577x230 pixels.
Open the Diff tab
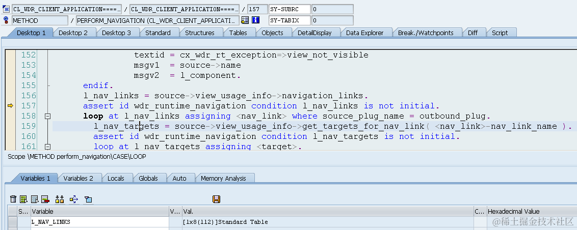click(x=473, y=33)
